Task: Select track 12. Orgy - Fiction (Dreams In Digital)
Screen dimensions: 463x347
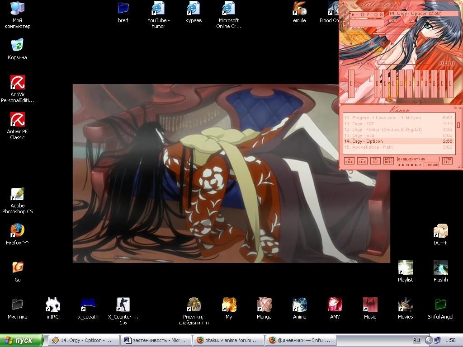Action: pyautogui.click(x=398, y=130)
